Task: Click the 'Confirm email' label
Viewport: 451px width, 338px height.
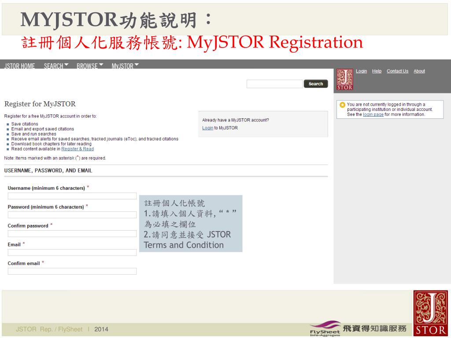Action: (24, 264)
